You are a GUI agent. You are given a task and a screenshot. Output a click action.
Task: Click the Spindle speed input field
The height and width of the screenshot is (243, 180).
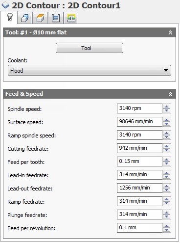coord(139,108)
